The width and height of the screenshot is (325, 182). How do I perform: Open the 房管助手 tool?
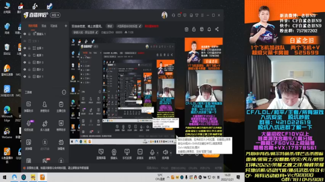tap(45, 107)
